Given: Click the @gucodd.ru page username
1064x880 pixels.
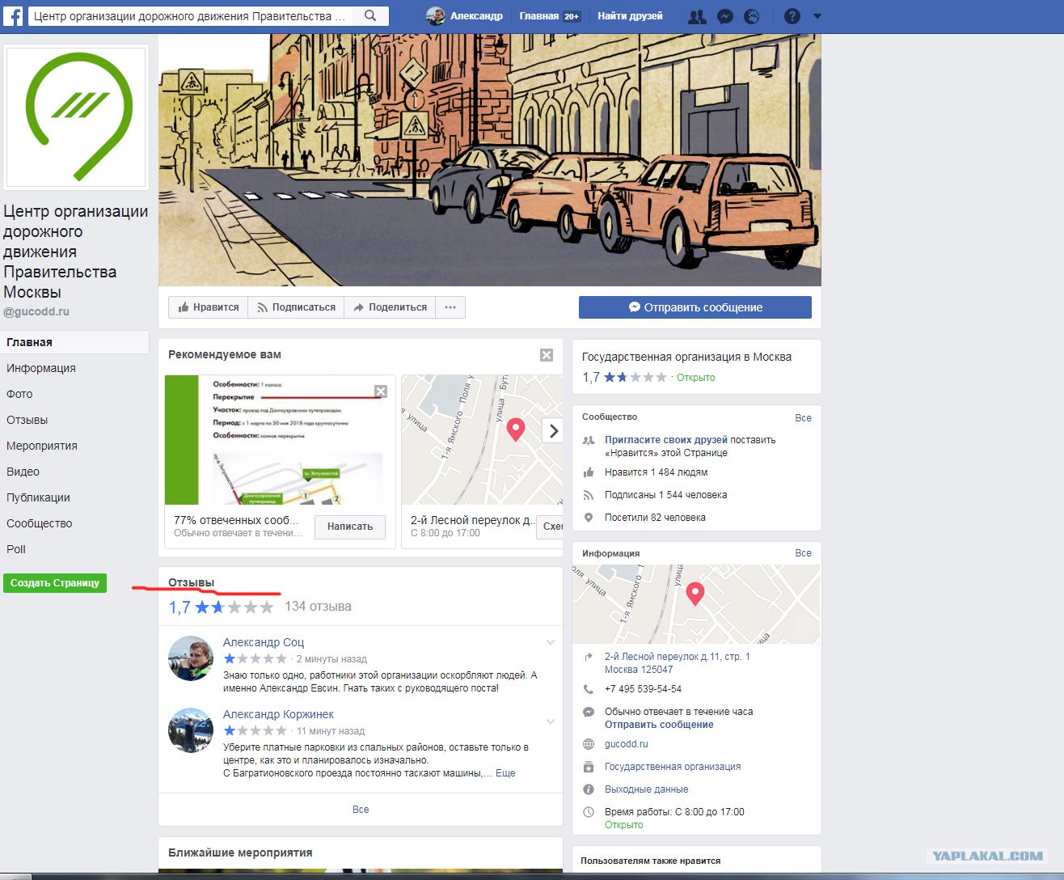Looking at the screenshot, I should 36,311.
